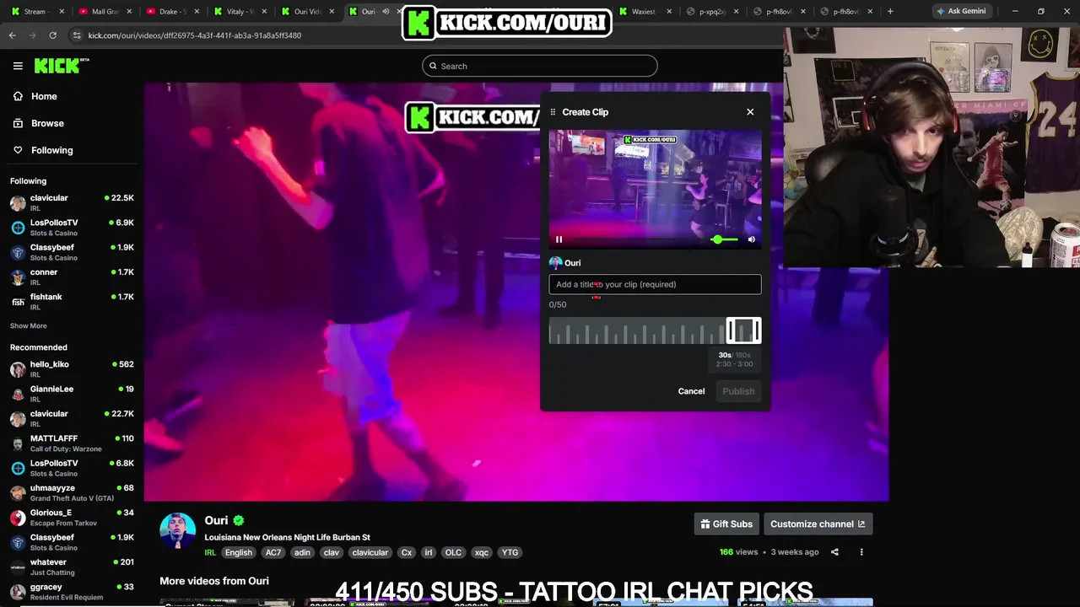Open a new browser tab
Image resolution: width=1080 pixels, height=607 pixels.
tap(890, 12)
